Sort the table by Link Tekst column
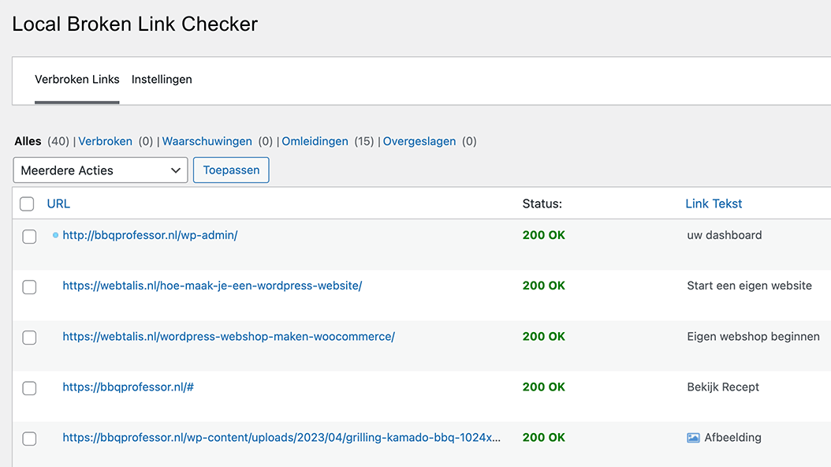The image size is (831, 467). click(714, 204)
